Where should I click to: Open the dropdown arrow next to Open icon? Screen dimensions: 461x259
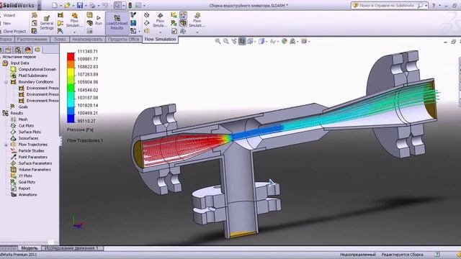pyautogui.click(x=73, y=6)
